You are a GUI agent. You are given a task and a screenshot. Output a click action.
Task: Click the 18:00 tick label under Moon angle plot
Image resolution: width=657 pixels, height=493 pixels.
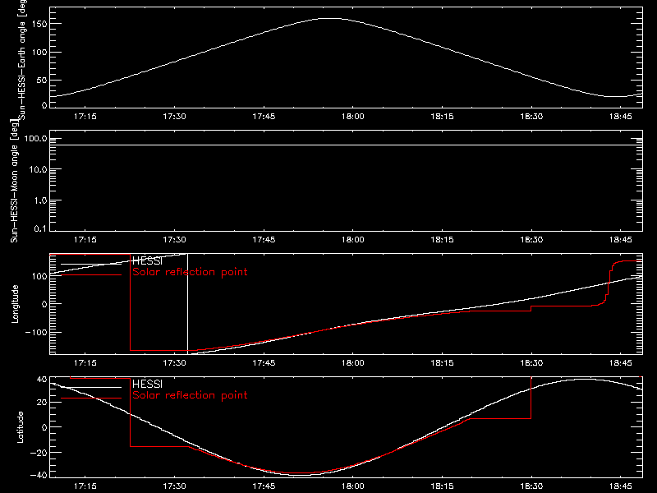[x=353, y=240]
